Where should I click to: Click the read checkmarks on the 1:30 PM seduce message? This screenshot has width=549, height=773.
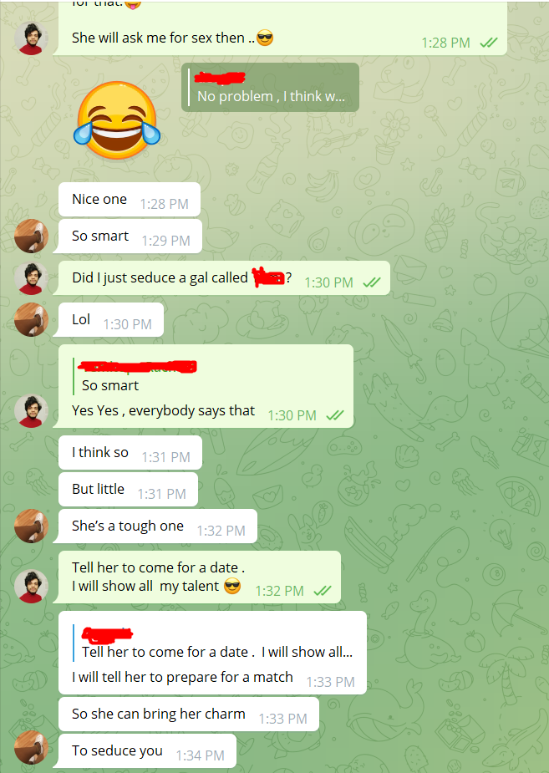372,282
